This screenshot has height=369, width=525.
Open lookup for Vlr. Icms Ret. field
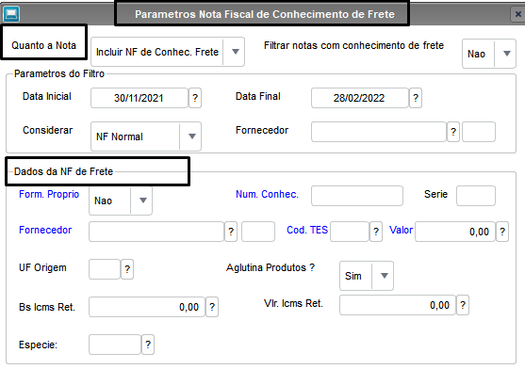[463, 305]
